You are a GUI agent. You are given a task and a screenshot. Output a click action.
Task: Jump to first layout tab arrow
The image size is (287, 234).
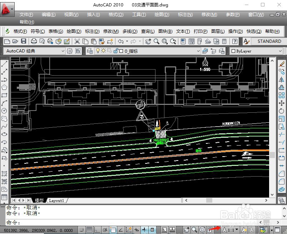tap(14, 200)
